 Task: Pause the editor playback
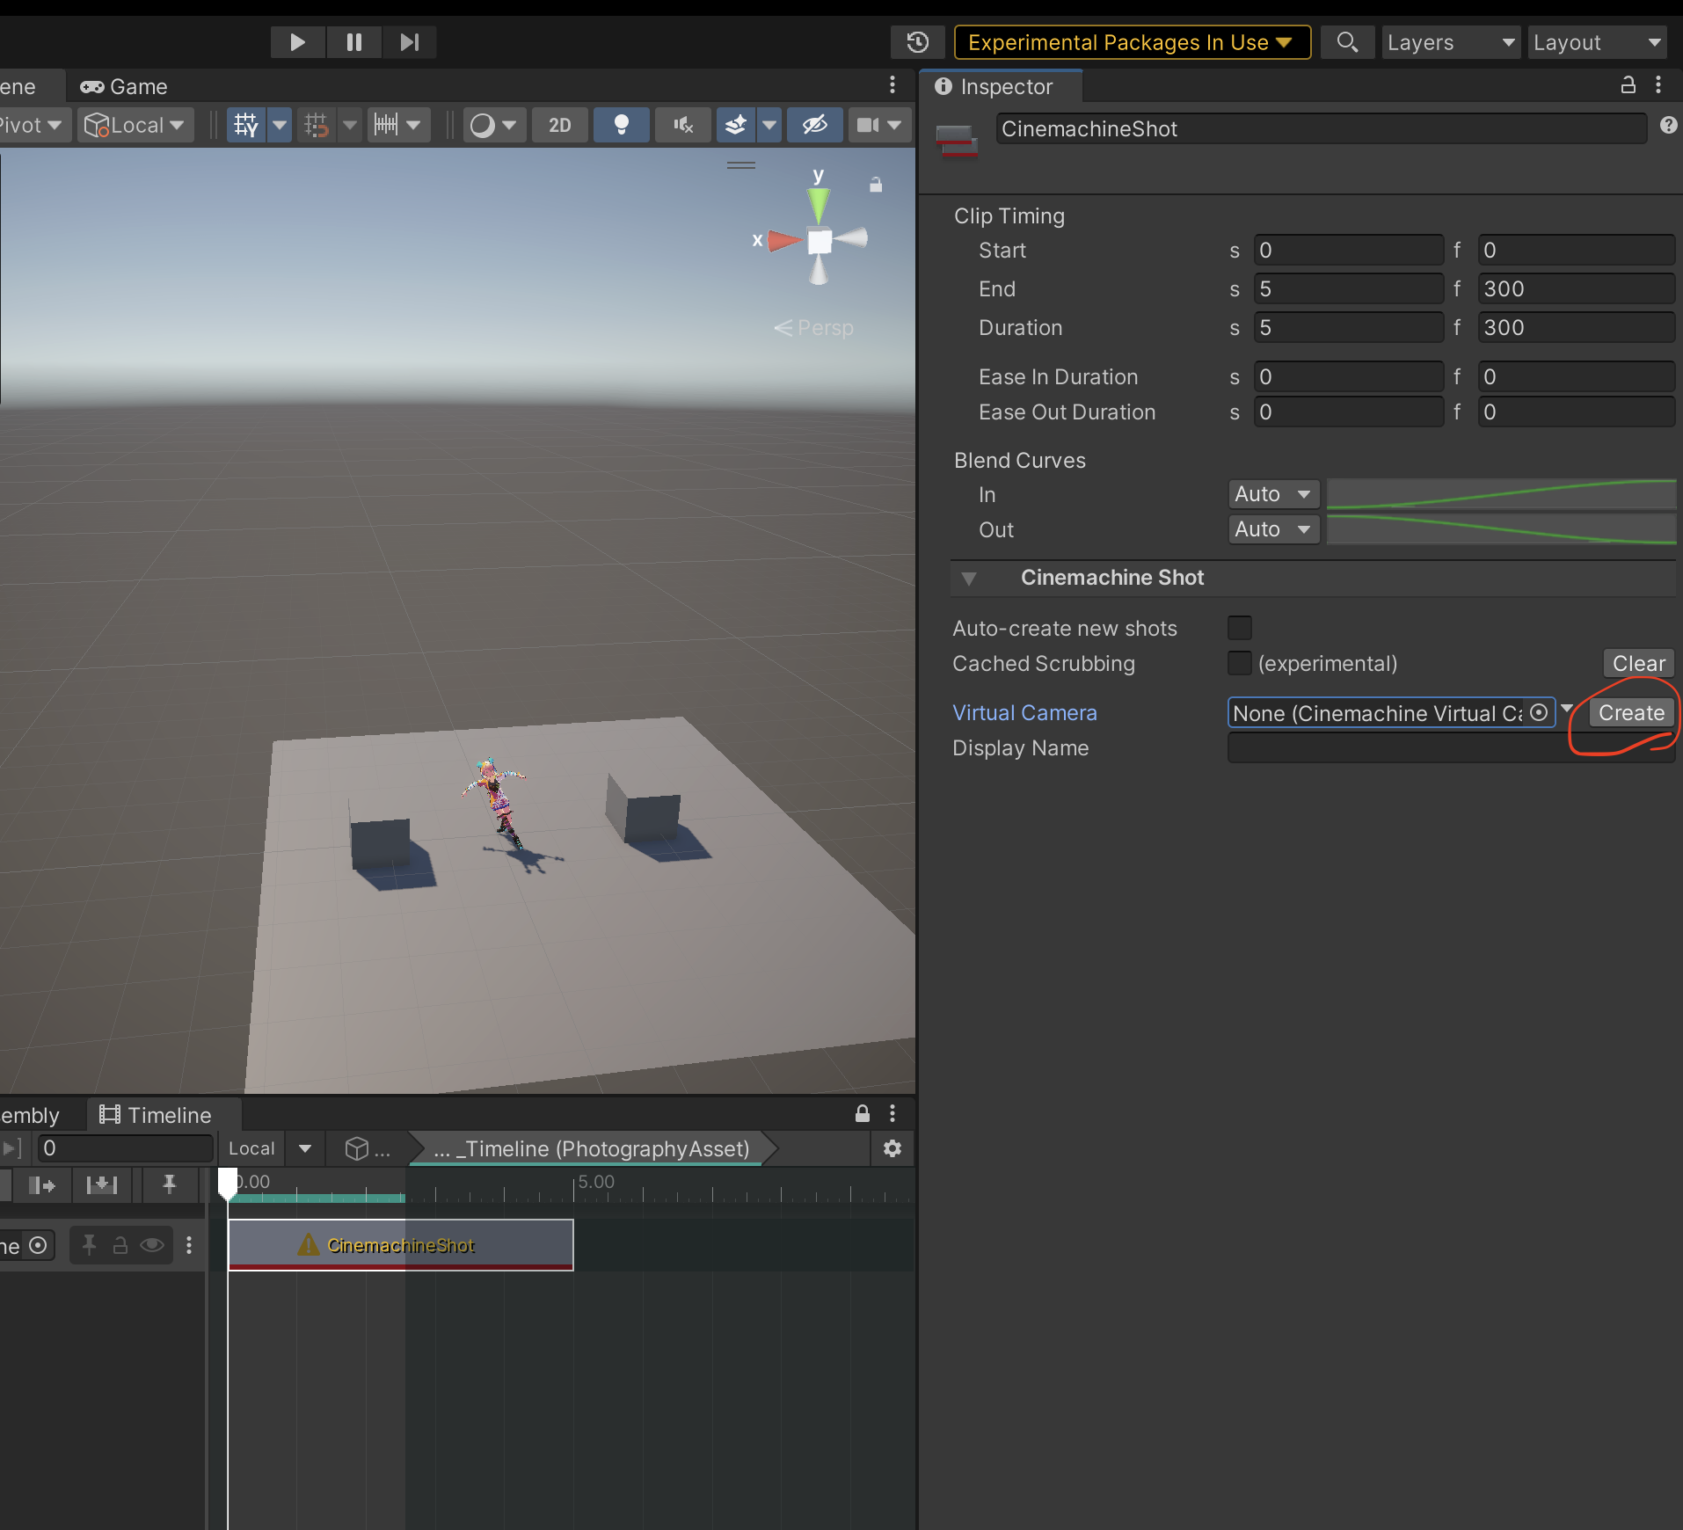tap(354, 42)
